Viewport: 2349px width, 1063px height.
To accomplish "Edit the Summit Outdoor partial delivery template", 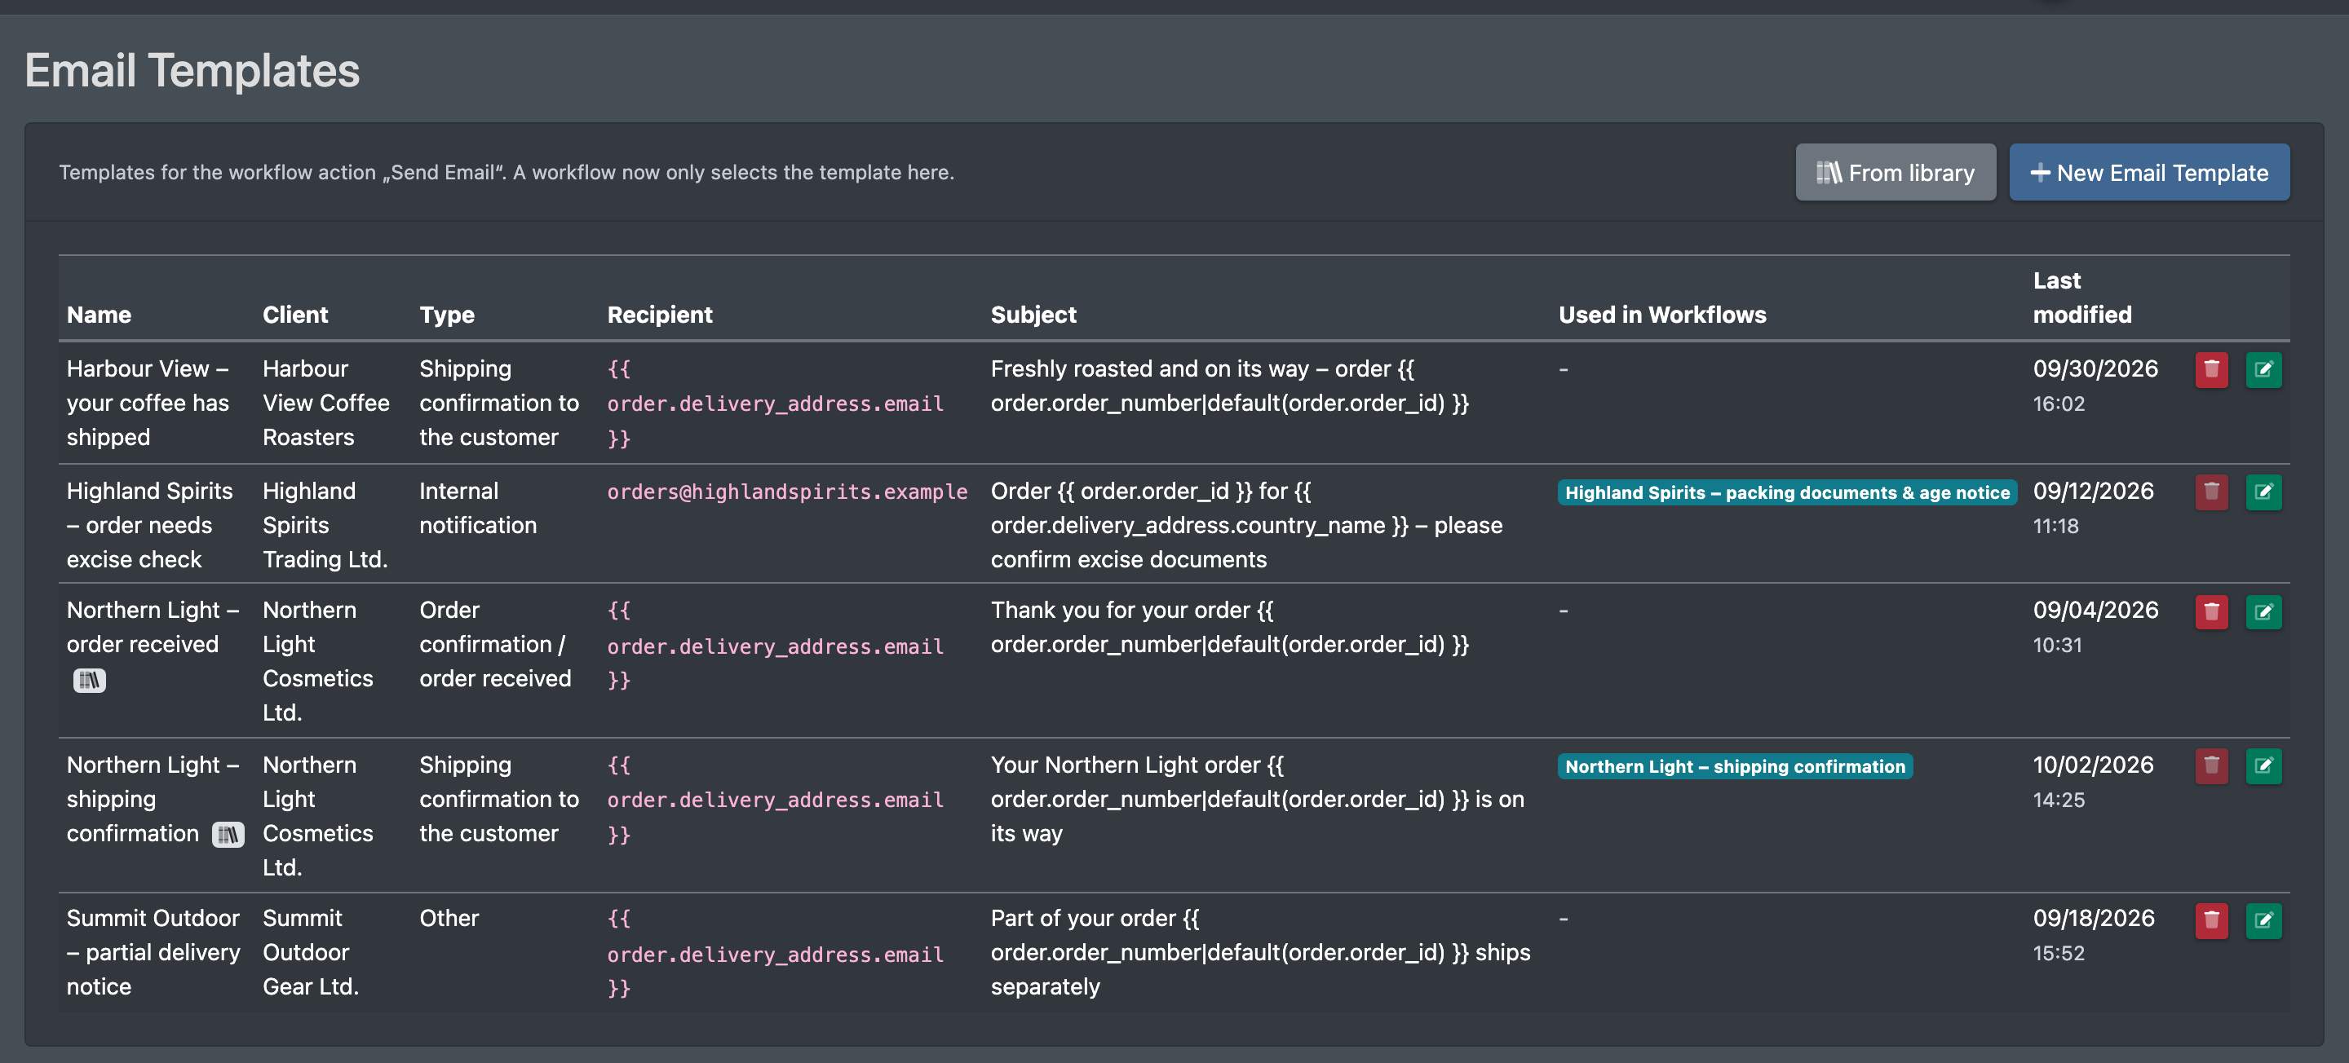I will (2263, 920).
